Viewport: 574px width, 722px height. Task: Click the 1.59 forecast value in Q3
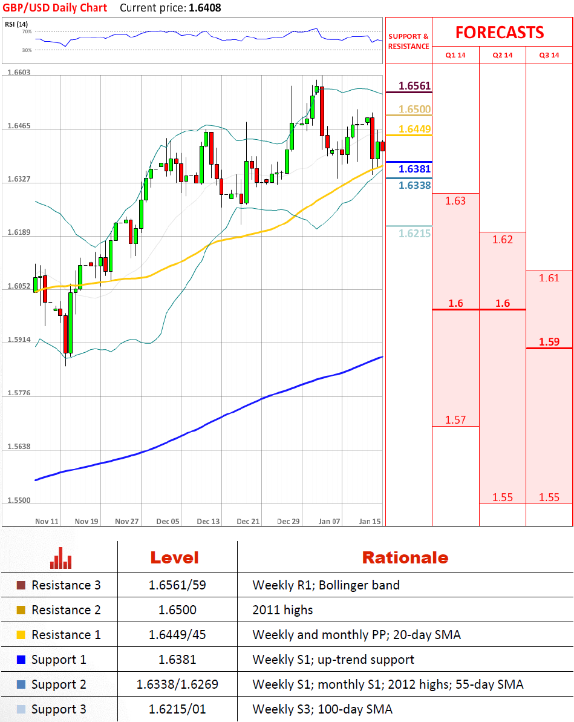(x=549, y=342)
